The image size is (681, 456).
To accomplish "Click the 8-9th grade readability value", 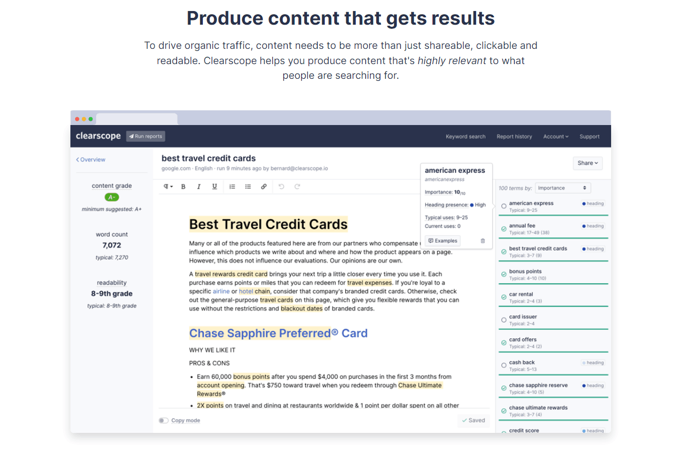I will pyautogui.click(x=111, y=294).
